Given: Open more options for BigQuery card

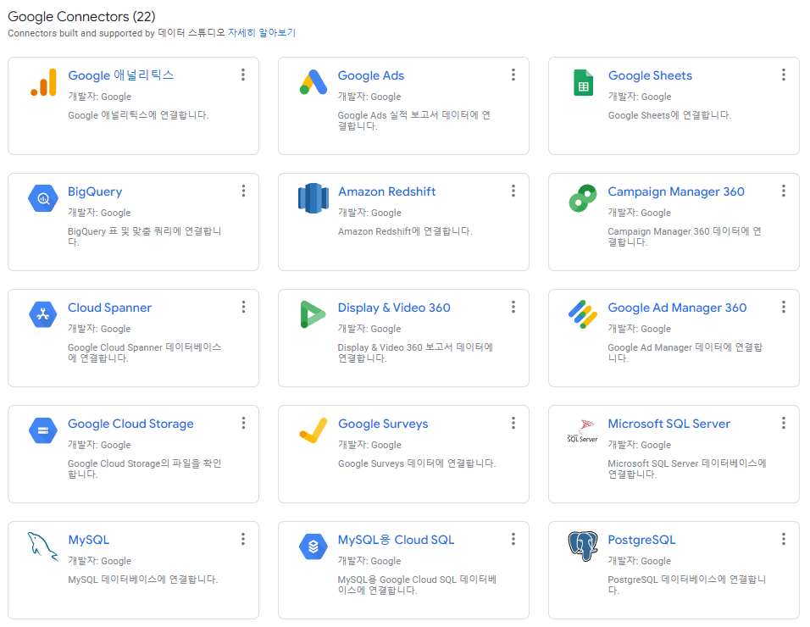Looking at the screenshot, I should [x=243, y=191].
